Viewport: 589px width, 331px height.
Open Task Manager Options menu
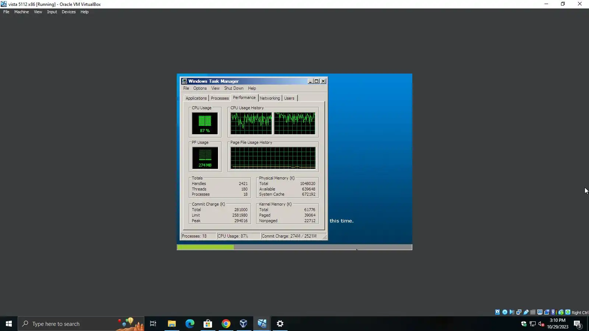point(200,88)
